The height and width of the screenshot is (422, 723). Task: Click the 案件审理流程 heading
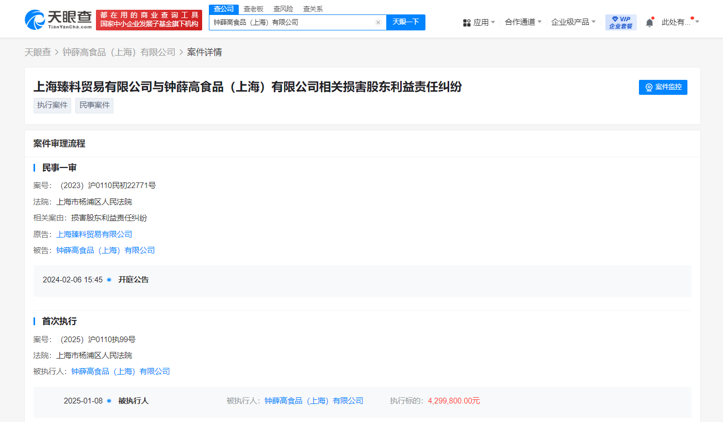[x=59, y=144]
